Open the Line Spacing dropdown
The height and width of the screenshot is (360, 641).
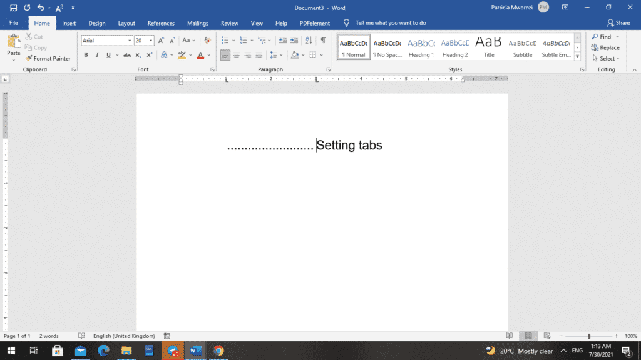[x=274, y=54]
